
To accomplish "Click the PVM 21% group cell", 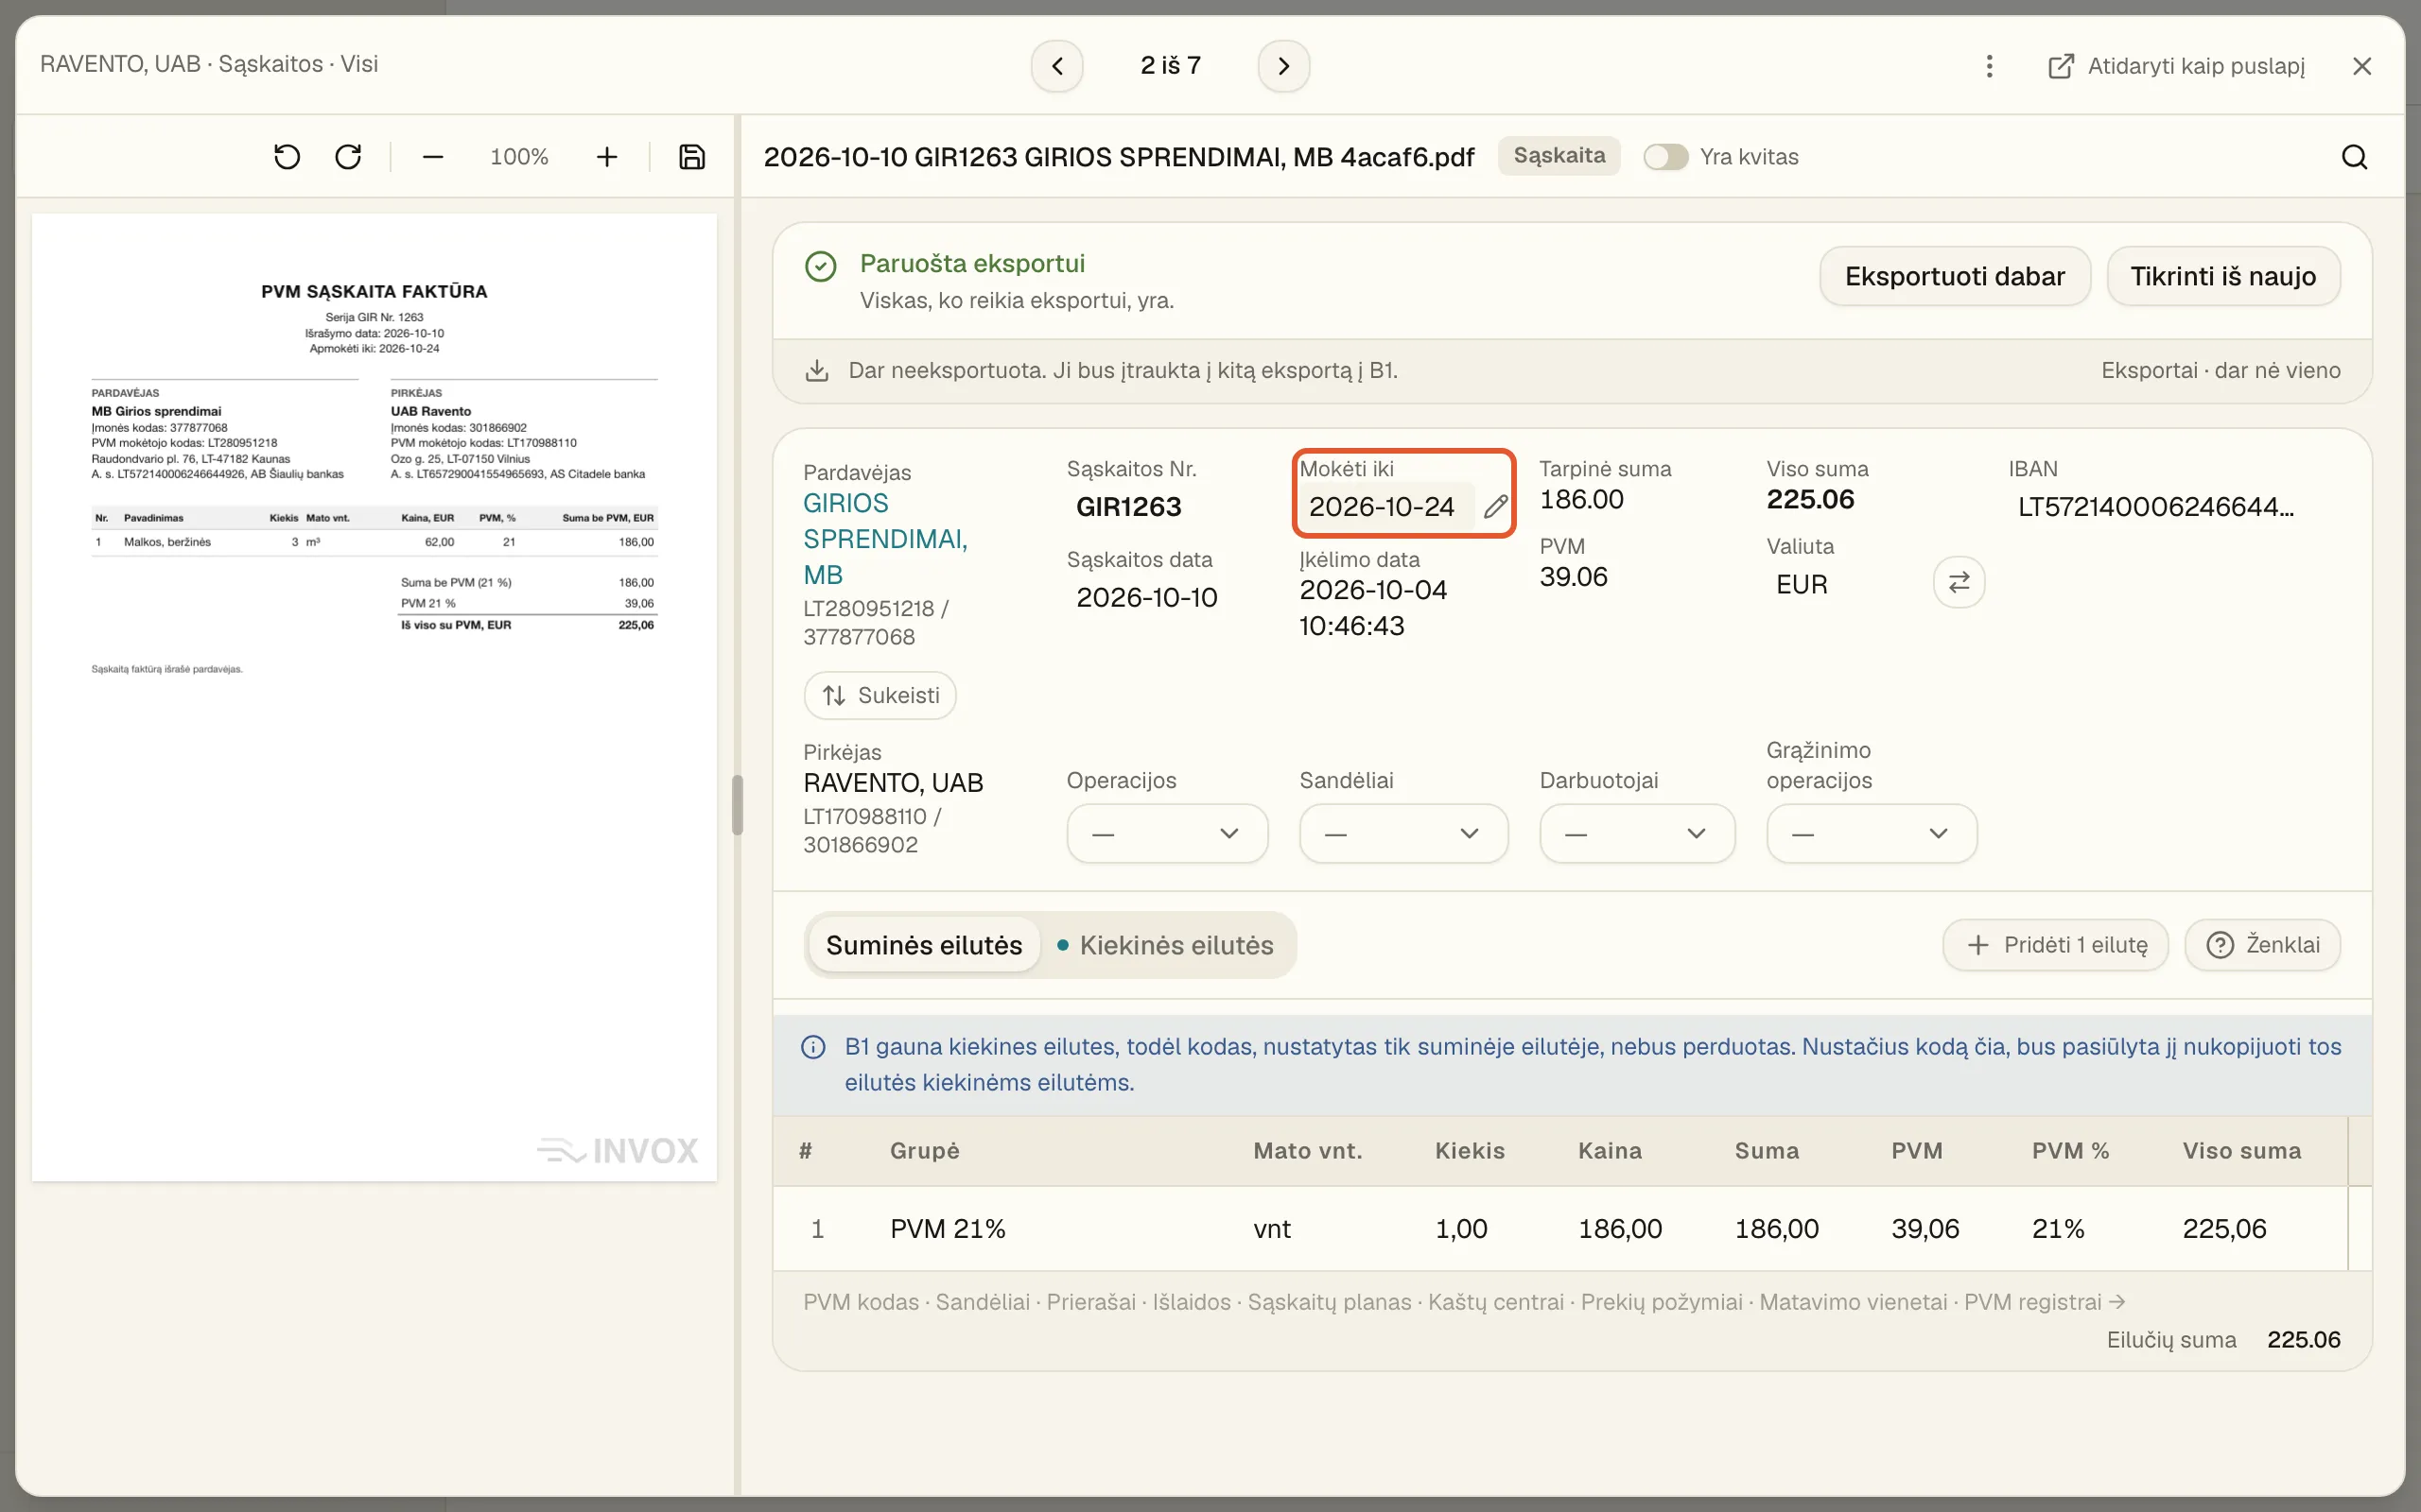I will tap(948, 1229).
